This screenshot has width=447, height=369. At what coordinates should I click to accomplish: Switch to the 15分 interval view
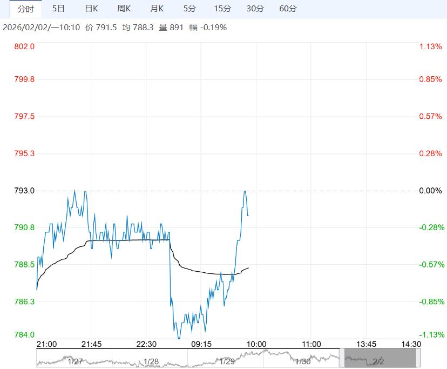pos(223,9)
